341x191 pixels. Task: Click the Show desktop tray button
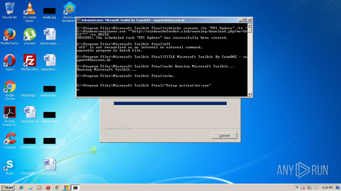[338, 188]
